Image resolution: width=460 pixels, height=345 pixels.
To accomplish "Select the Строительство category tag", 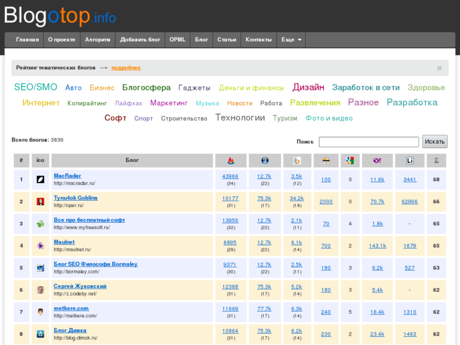I will [184, 118].
